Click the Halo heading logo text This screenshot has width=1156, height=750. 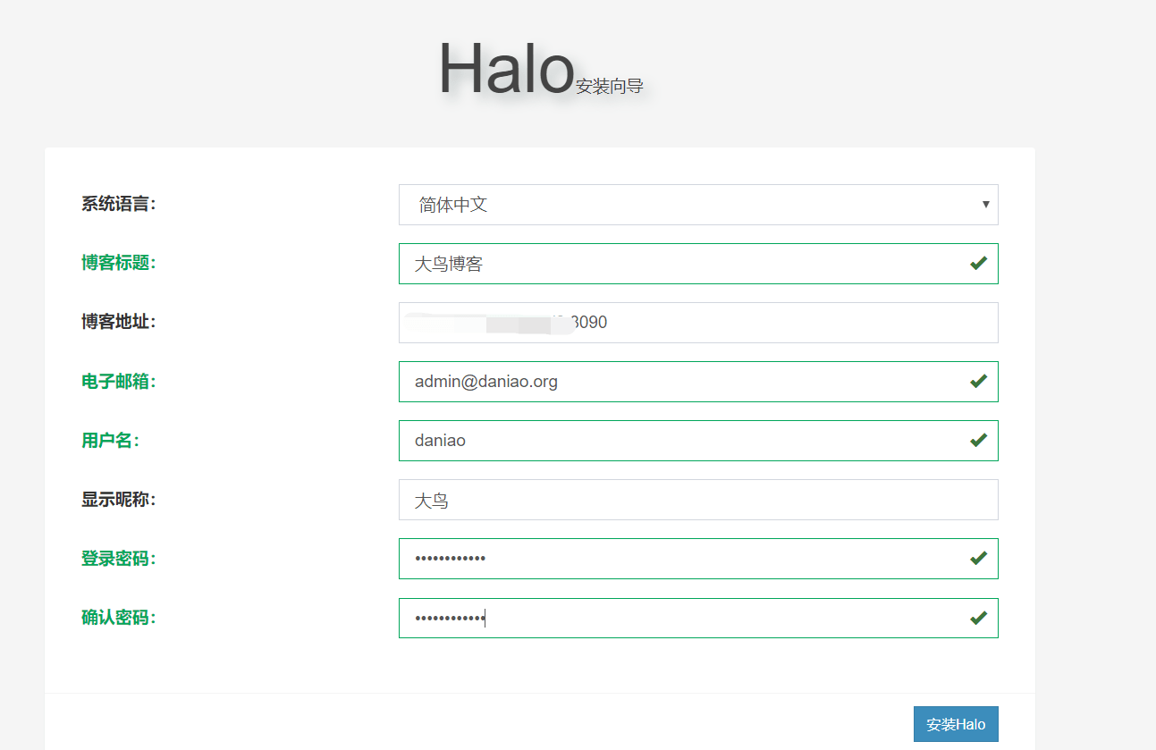pyautogui.click(x=505, y=69)
